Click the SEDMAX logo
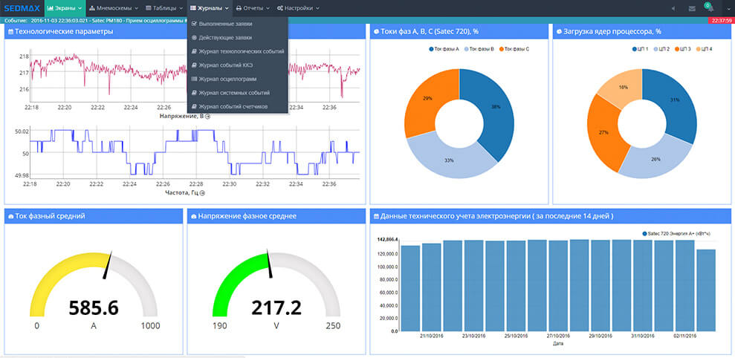 (x=21, y=8)
